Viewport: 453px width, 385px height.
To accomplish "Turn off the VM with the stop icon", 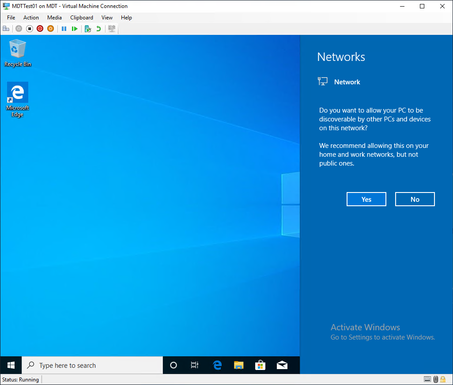I will pos(30,29).
